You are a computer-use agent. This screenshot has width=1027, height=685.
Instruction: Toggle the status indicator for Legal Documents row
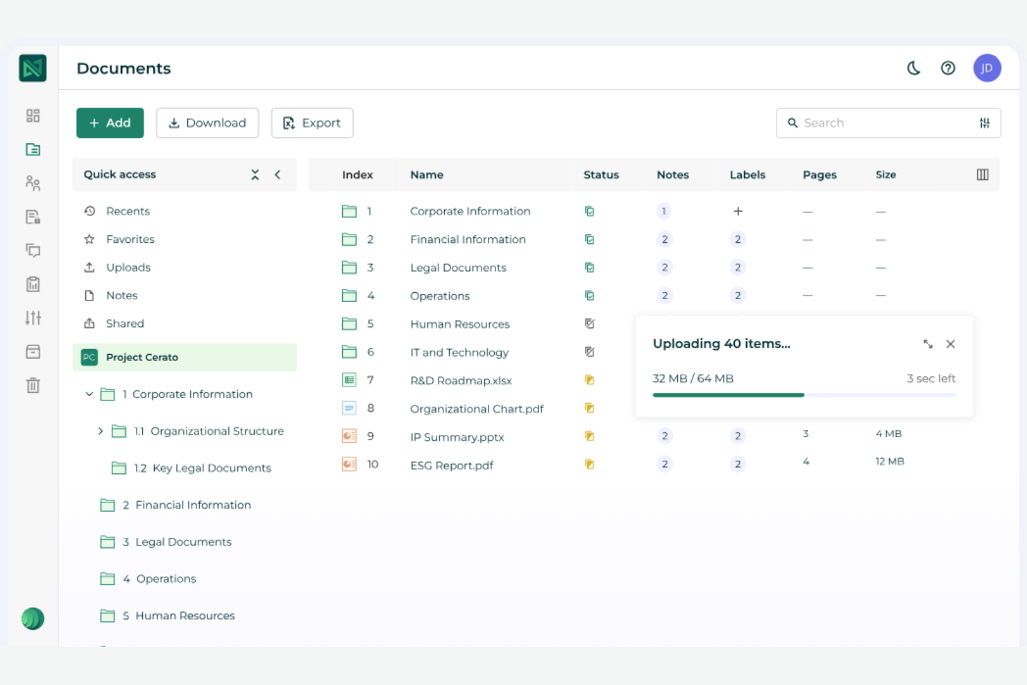click(589, 267)
